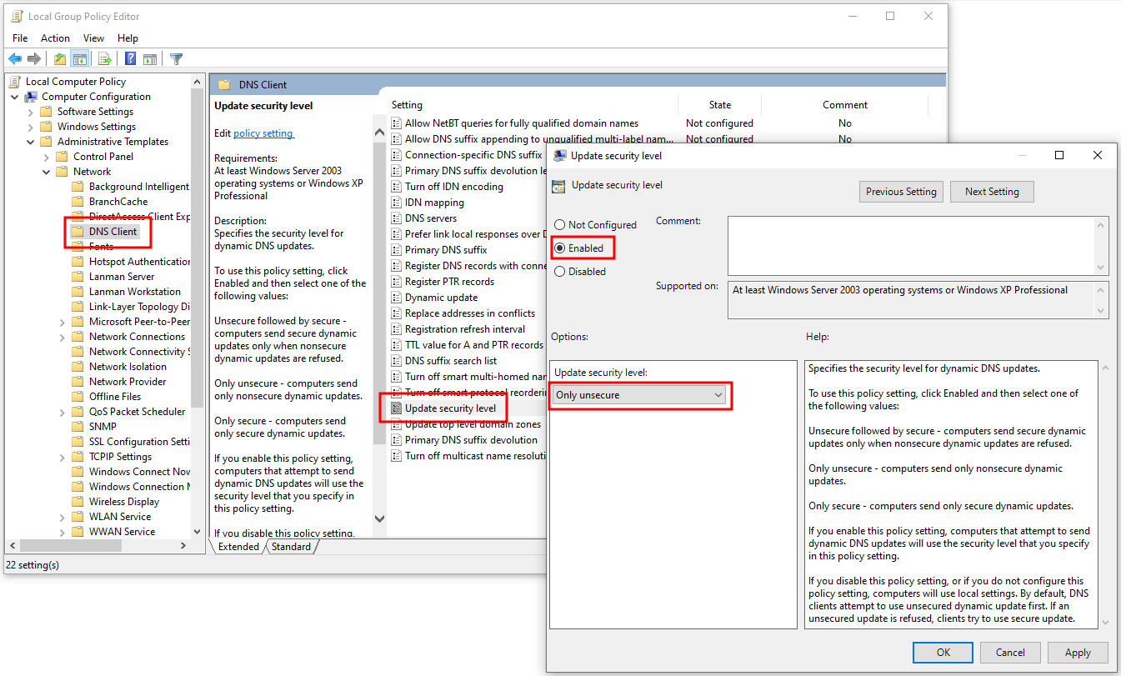This screenshot has width=1126, height=676.
Task: Click the Filter funnel toolbar icon
Action: (176, 58)
